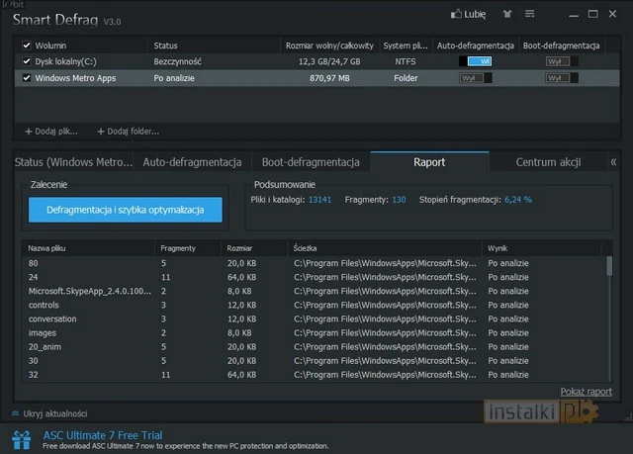
Task: Select the conversation file row
Action: pos(315,318)
